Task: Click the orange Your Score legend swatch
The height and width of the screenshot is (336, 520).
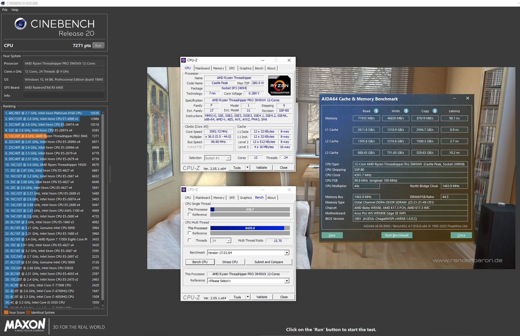Action: pos(6,312)
